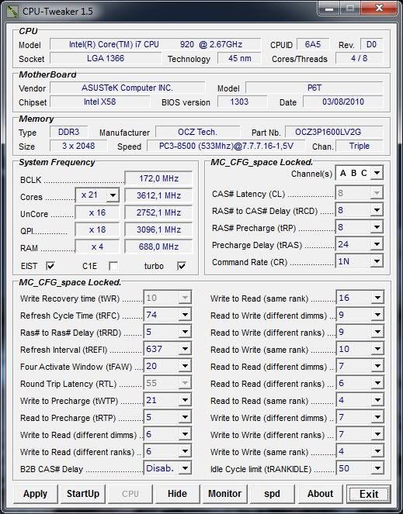Open the Command Rate (CR) dropdown
Image resolution: width=403 pixels, height=514 pixels.
point(377,261)
